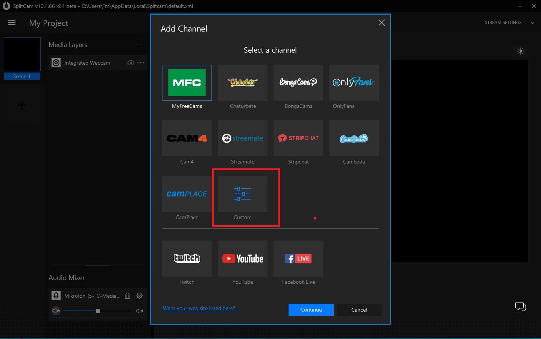
Task: Choose the Chaturbate channel
Action: (x=243, y=83)
